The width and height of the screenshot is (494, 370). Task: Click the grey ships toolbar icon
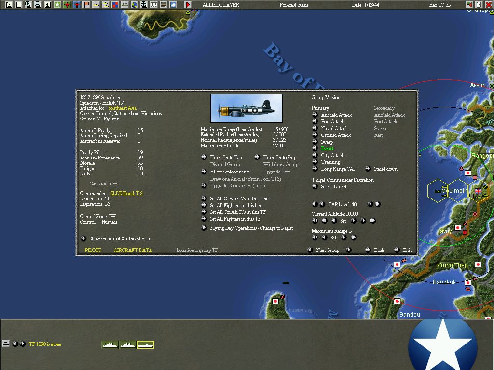[125, 4]
